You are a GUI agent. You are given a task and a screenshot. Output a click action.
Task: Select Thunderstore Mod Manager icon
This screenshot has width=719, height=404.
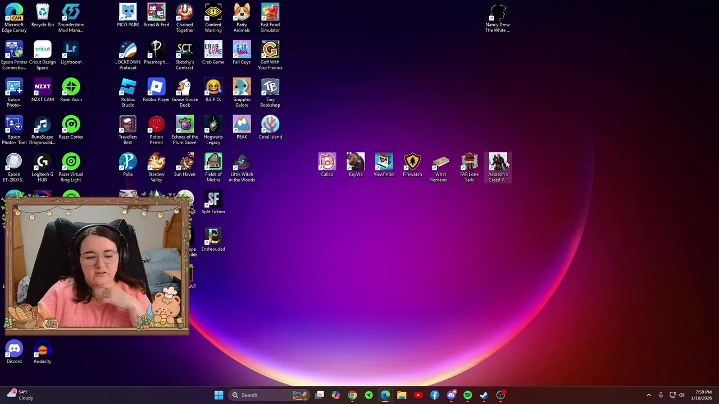(x=71, y=18)
